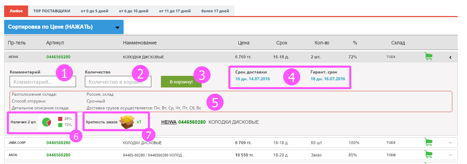Click the 100% value in JNBK CORP row
This screenshot has width=467, height=164.
pyautogui.click(x=354, y=143)
